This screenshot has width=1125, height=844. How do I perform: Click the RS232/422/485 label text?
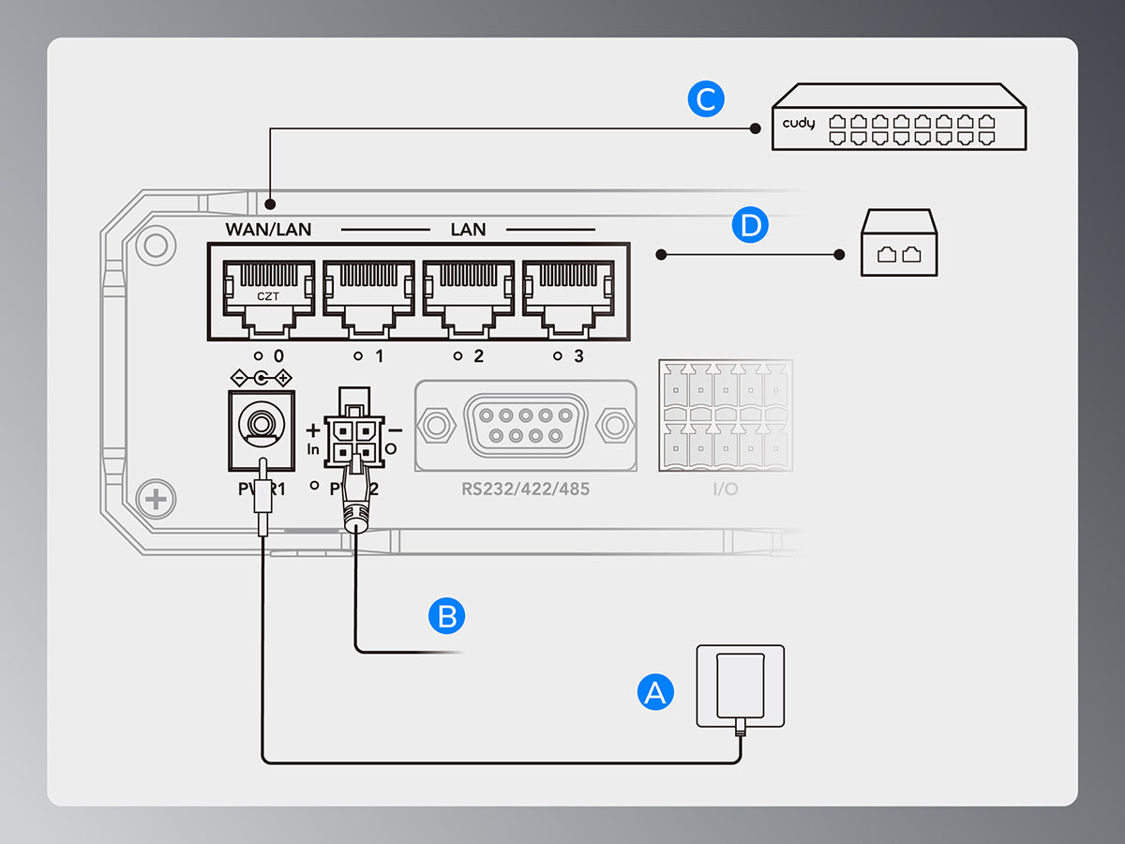[525, 489]
